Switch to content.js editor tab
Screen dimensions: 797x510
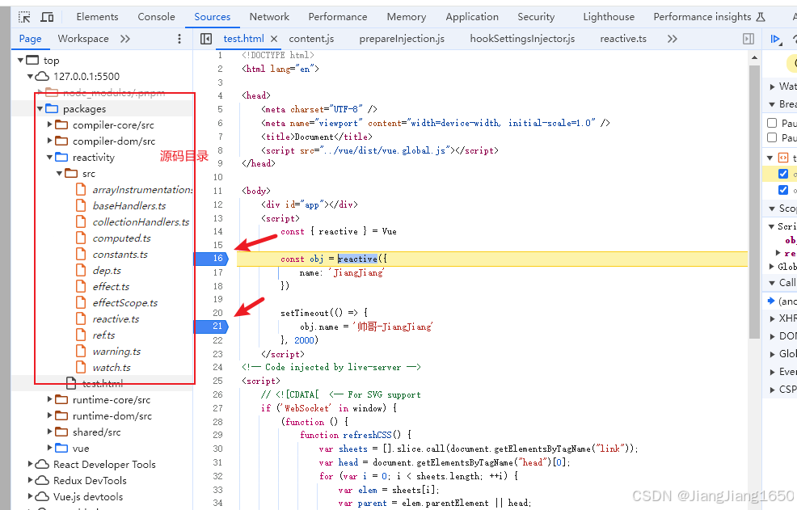311,39
